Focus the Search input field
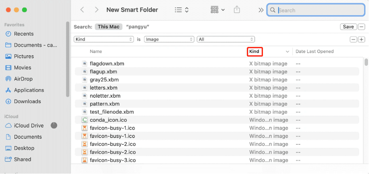The image size is (369, 174). (316, 10)
